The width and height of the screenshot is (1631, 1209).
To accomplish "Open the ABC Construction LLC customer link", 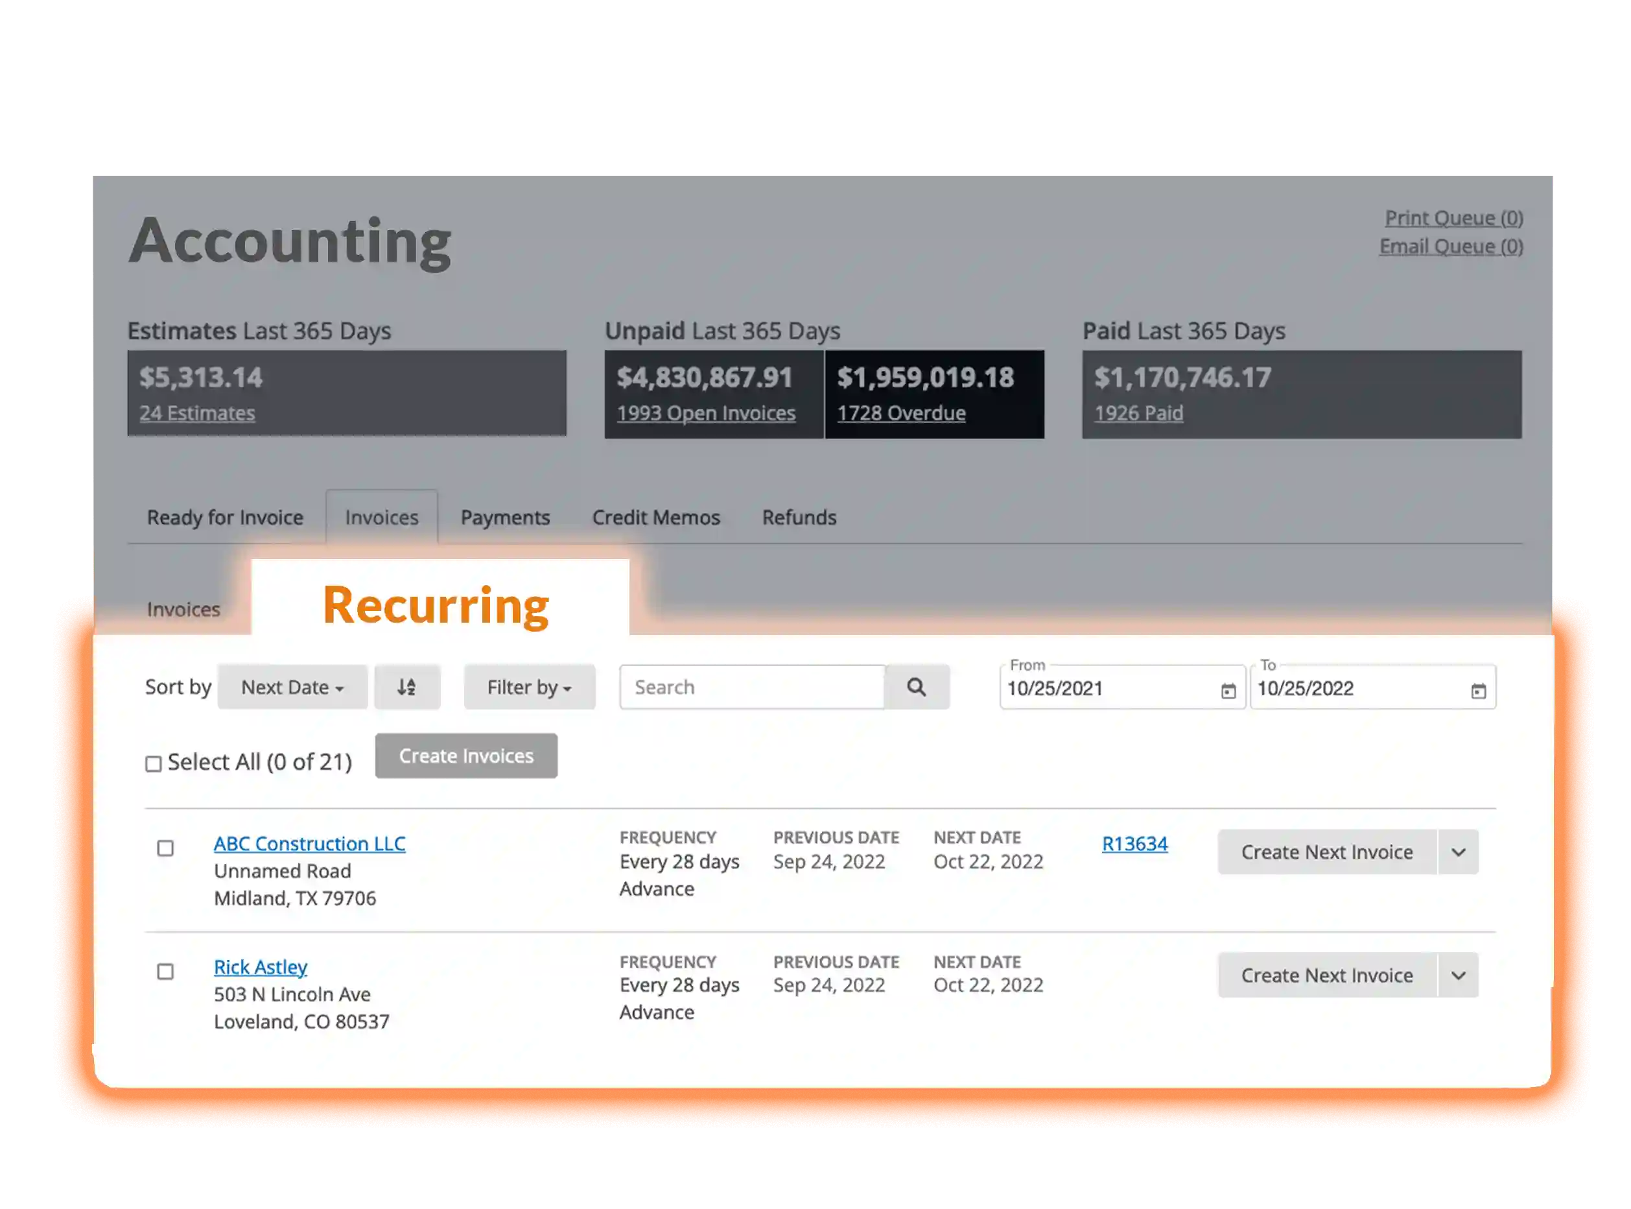I will coord(309,843).
